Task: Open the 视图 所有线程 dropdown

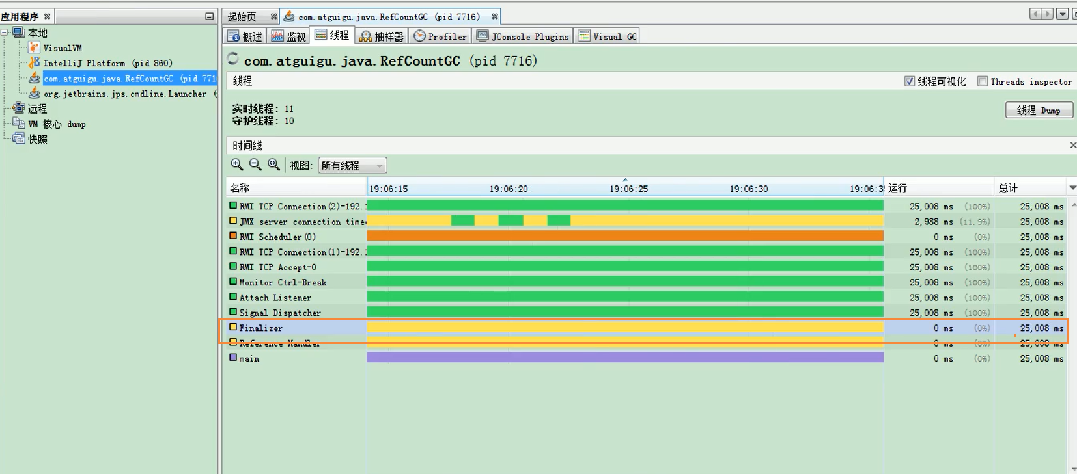Action: pos(352,166)
